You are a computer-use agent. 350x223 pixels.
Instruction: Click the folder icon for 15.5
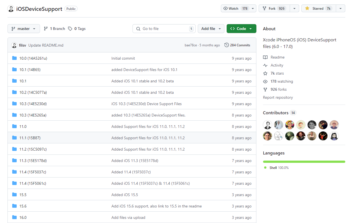(14, 195)
